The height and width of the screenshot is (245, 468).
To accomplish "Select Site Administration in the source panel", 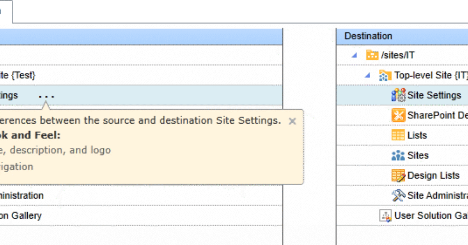I will tap(21, 196).
